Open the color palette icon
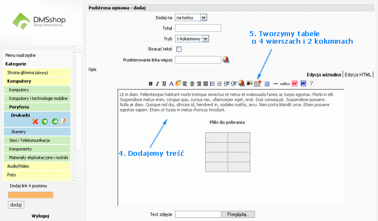Viewport: 378px width, 221px height. [x=178, y=84]
